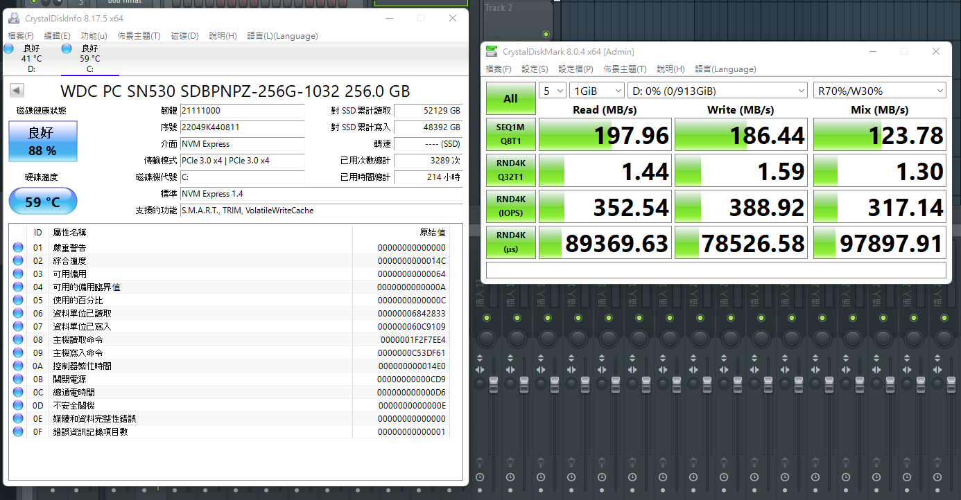Click the status circle for 07 資料單位已寫入
The image size is (961, 500).
(18, 326)
